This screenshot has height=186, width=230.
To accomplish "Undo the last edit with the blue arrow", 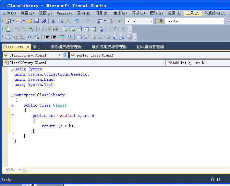I will tap(77, 21).
